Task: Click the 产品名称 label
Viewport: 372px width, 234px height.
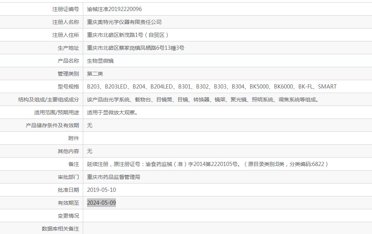Action: (68, 61)
